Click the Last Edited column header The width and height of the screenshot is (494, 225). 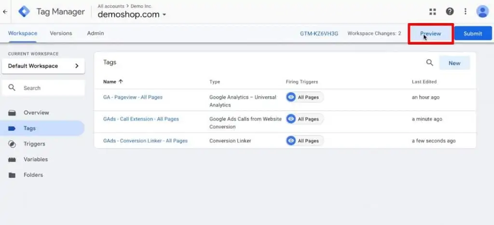424,82
